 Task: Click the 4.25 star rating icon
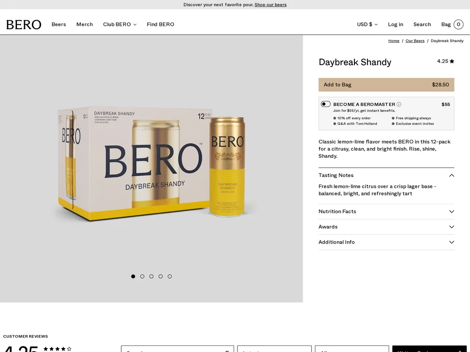[x=452, y=61]
